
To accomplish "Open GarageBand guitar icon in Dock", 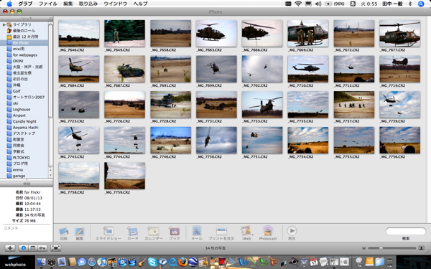I will 142,262.
